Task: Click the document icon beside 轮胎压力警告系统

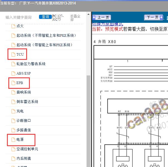Action: 13,64
